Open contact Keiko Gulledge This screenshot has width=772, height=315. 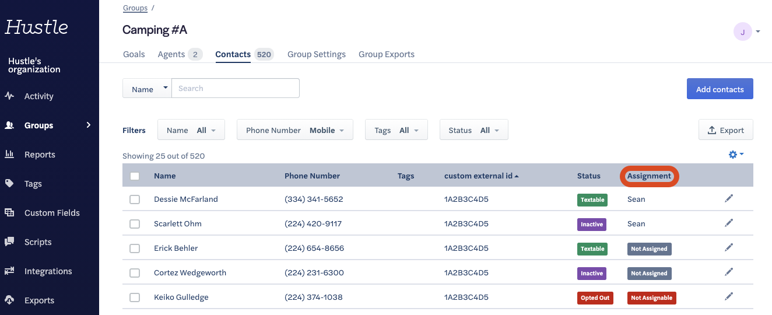pyautogui.click(x=181, y=297)
